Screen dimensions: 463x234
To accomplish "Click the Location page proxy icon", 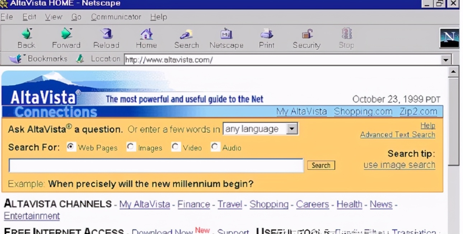I will click(80, 59).
